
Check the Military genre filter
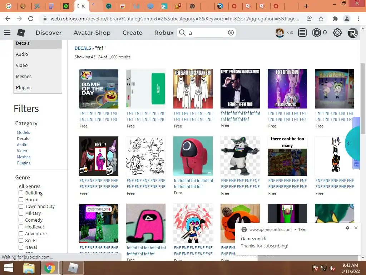click(x=21, y=213)
